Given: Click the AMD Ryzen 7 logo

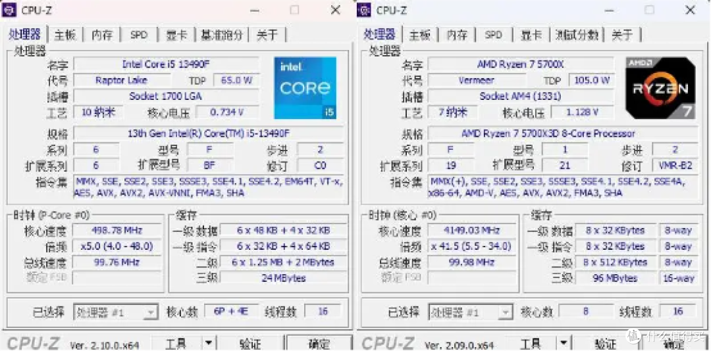Looking at the screenshot, I should tap(660, 87).
